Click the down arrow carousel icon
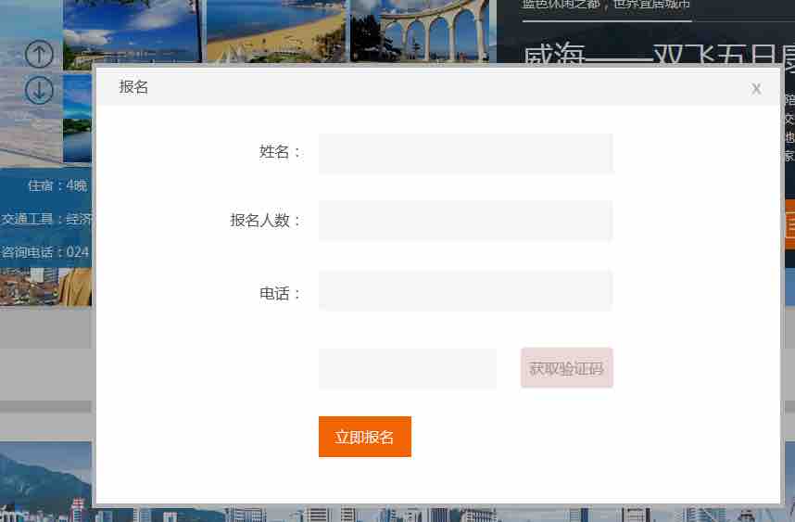 [x=39, y=90]
